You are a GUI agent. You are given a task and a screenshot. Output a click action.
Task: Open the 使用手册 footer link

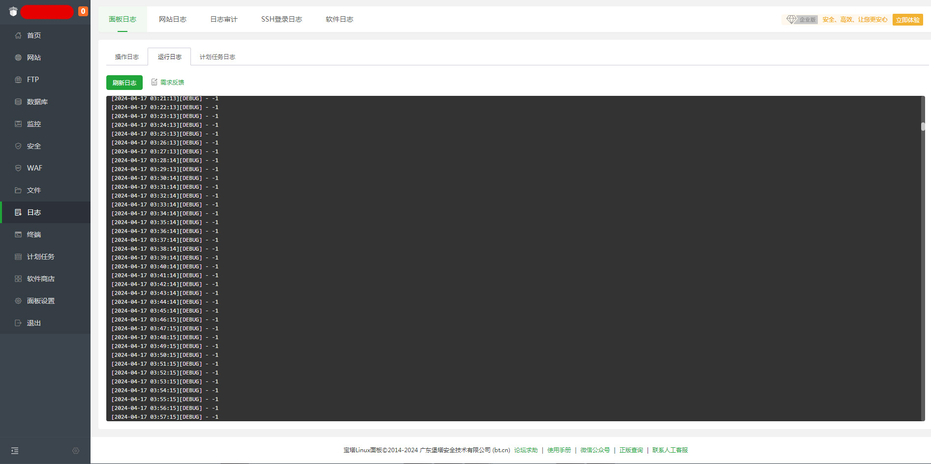pos(559,450)
